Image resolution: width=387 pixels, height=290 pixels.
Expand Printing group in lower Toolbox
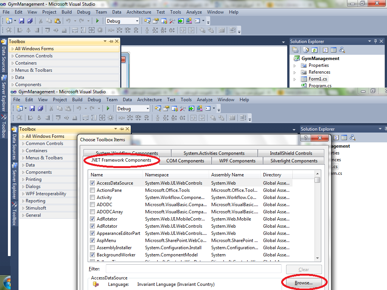pos(23,179)
